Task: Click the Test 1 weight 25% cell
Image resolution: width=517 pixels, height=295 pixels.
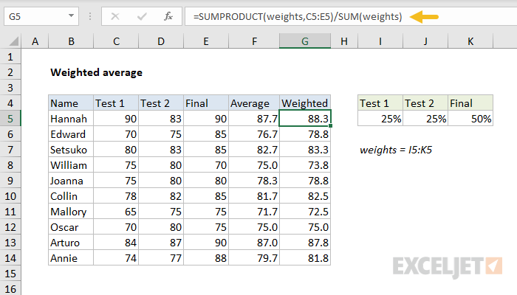Action: [x=380, y=119]
